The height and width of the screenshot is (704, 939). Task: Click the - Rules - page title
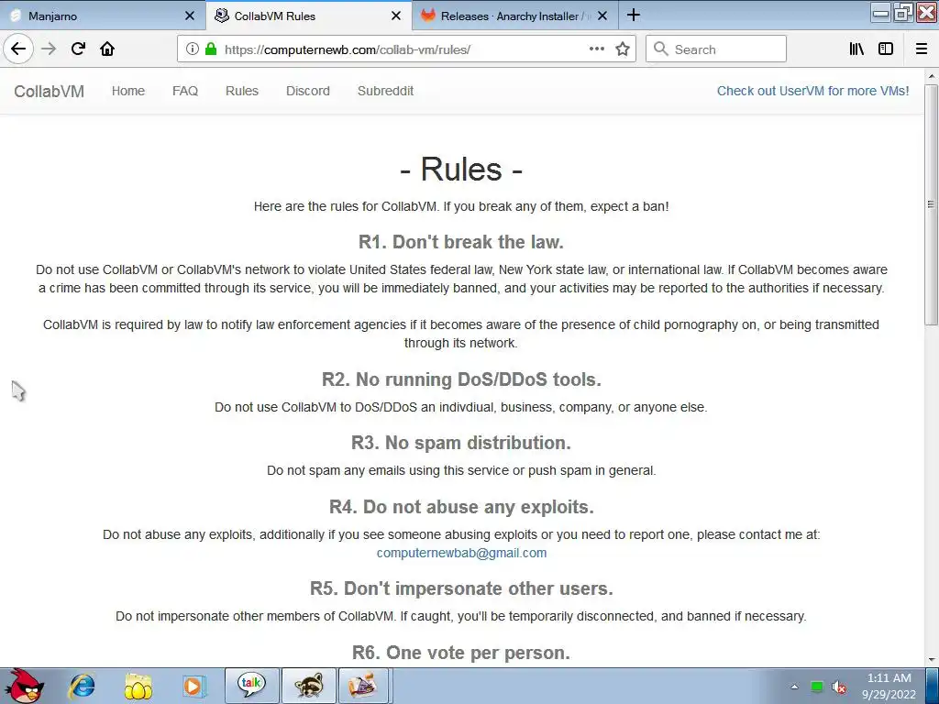461,169
